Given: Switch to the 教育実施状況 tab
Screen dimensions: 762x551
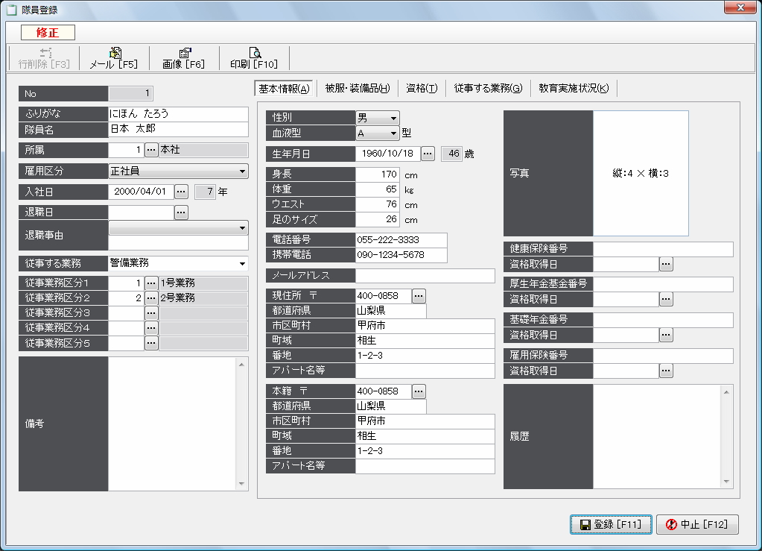Looking at the screenshot, I should (x=574, y=89).
